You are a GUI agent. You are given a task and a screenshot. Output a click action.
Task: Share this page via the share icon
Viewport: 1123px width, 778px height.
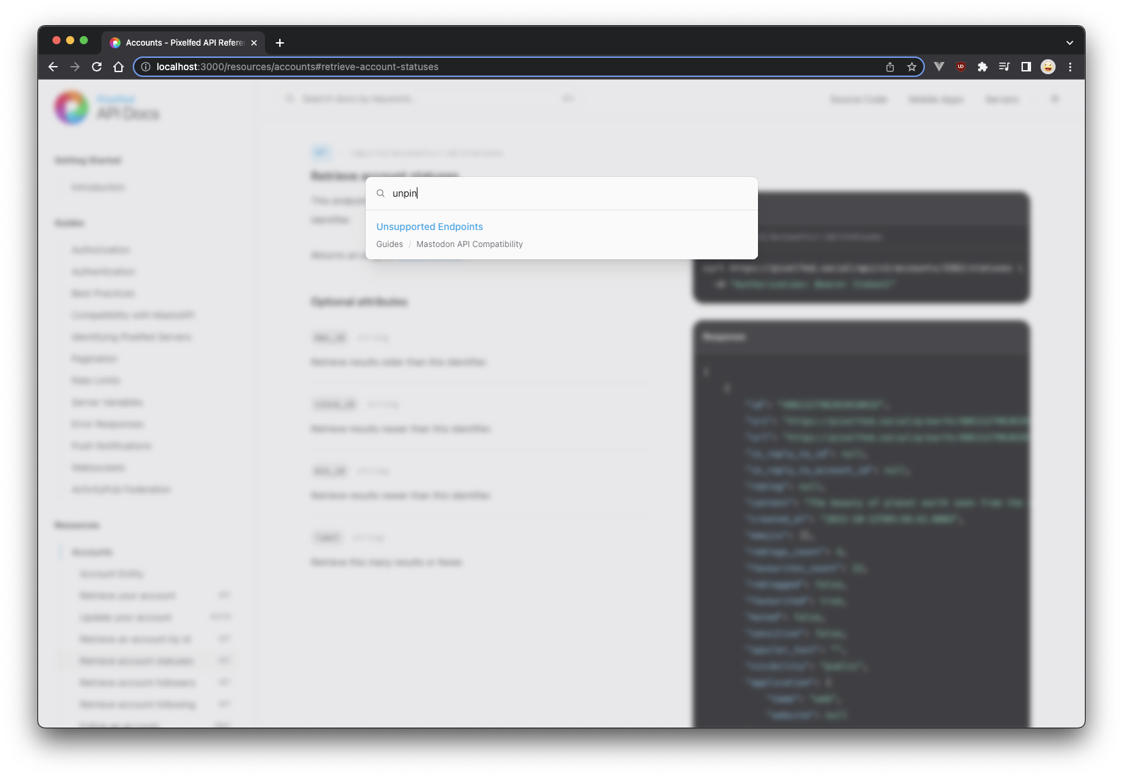[890, 67]
